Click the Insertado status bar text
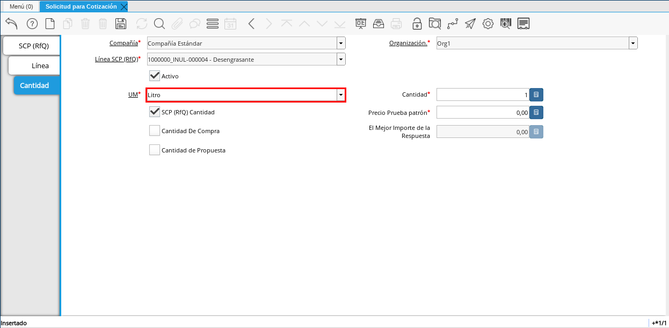The height and width of the screenshot is (328, 669). (x=14, y=323)
